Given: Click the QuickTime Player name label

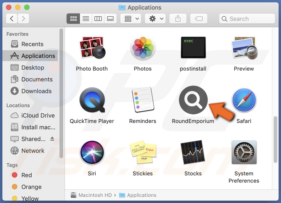Looking at the screenshot, I should point(92,121).
